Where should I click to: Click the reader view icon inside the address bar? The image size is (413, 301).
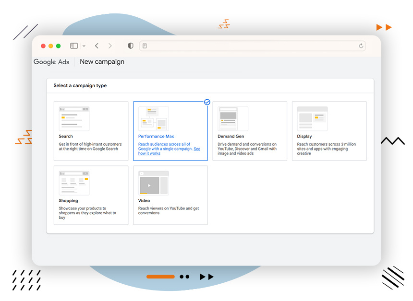(x=145, y=46)
